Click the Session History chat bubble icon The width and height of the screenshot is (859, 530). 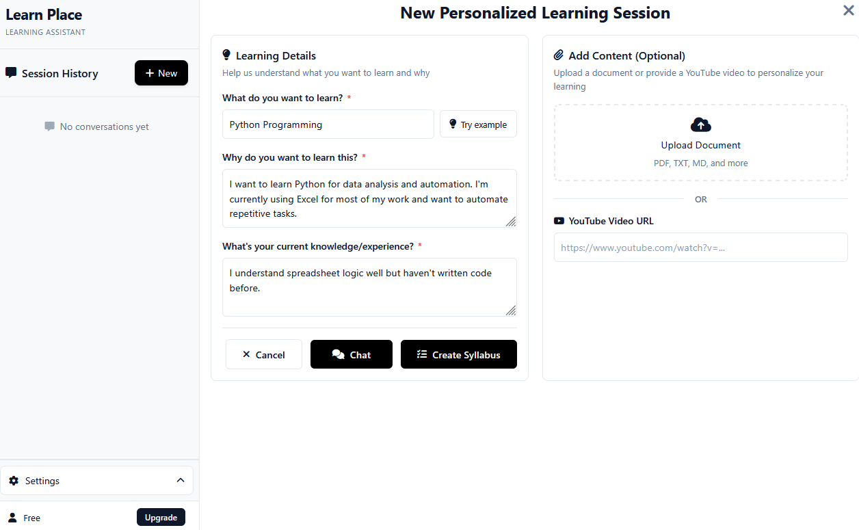[x=11, y=73]
